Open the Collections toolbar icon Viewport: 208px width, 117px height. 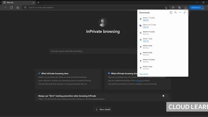coord(179,7)
